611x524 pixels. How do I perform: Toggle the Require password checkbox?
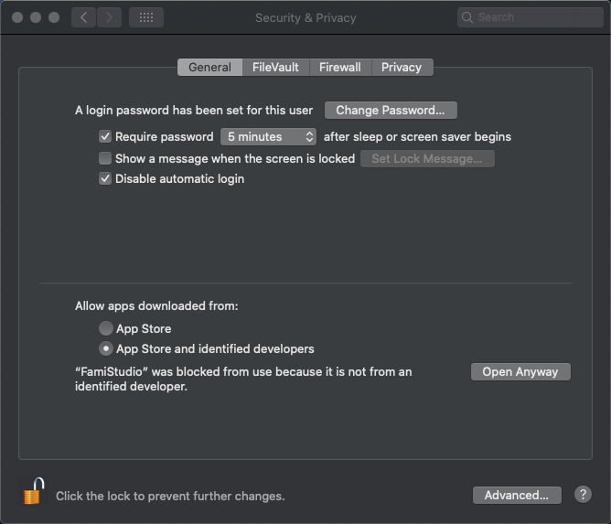coord(105,136)
